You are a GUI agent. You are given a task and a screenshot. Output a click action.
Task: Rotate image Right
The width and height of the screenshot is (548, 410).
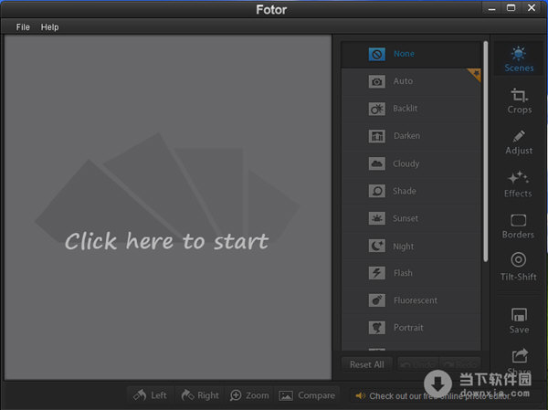coord(199,395)
